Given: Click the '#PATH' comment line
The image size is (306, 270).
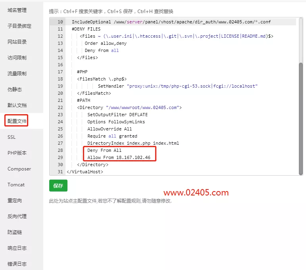Looking at the screenshot, I should point(83,100).
